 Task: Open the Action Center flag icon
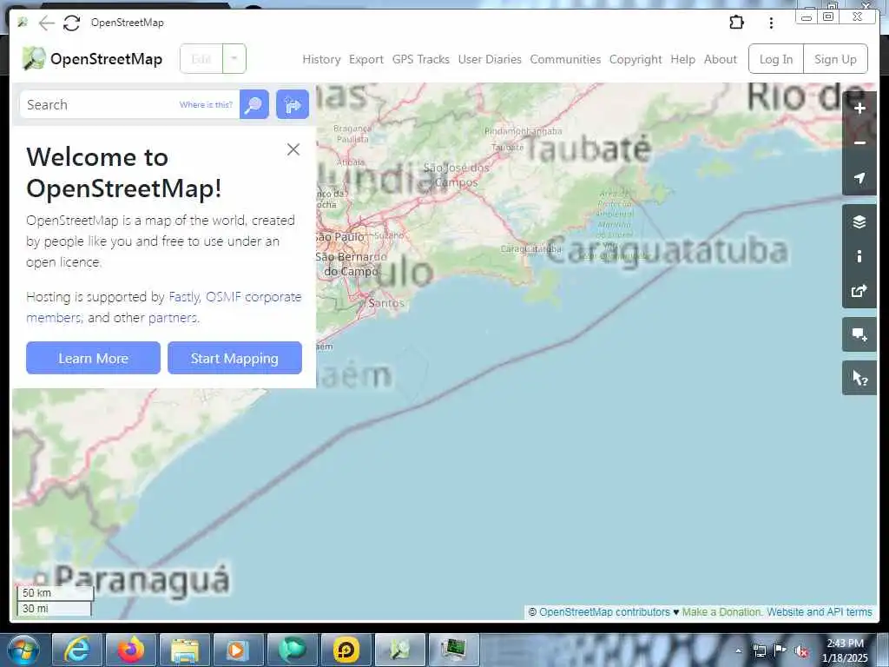780,650
